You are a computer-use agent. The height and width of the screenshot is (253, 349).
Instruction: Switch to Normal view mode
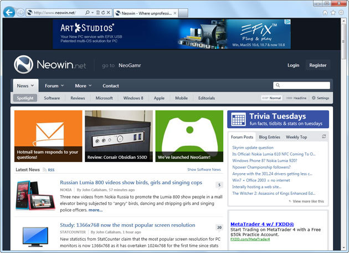[271, 98]
